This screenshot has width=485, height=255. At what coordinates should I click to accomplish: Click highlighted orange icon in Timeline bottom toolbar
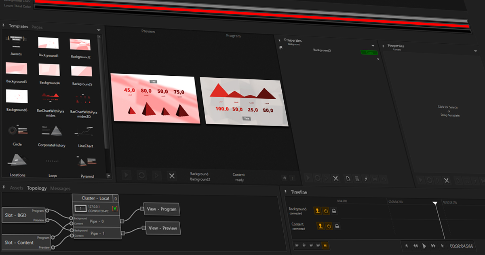(x=326, y=245)
